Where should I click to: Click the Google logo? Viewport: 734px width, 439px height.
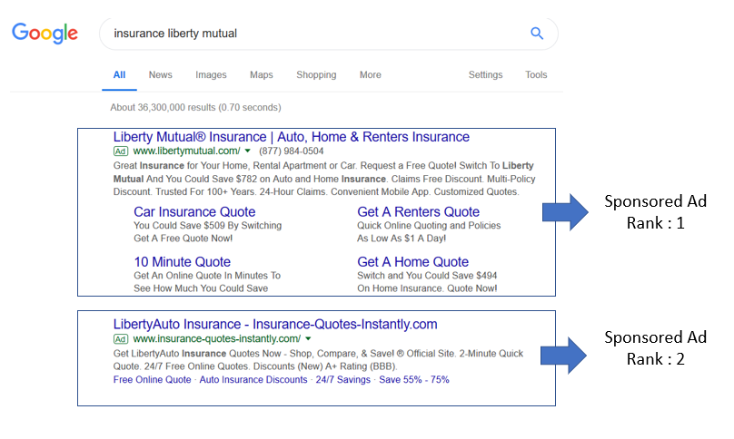(x=45, y=34)
